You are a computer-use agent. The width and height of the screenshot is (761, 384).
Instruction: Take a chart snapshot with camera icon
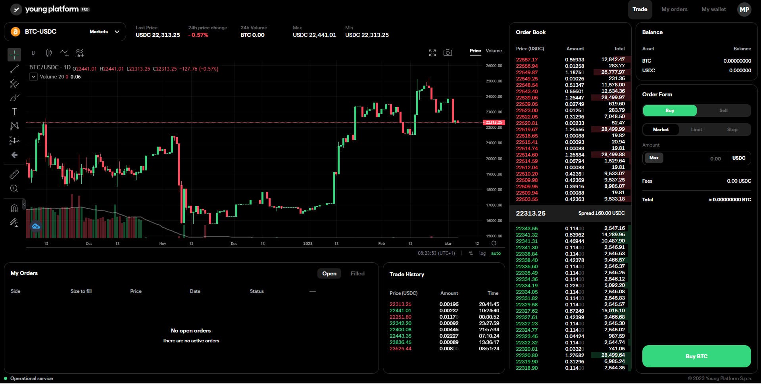coord(448,53)
